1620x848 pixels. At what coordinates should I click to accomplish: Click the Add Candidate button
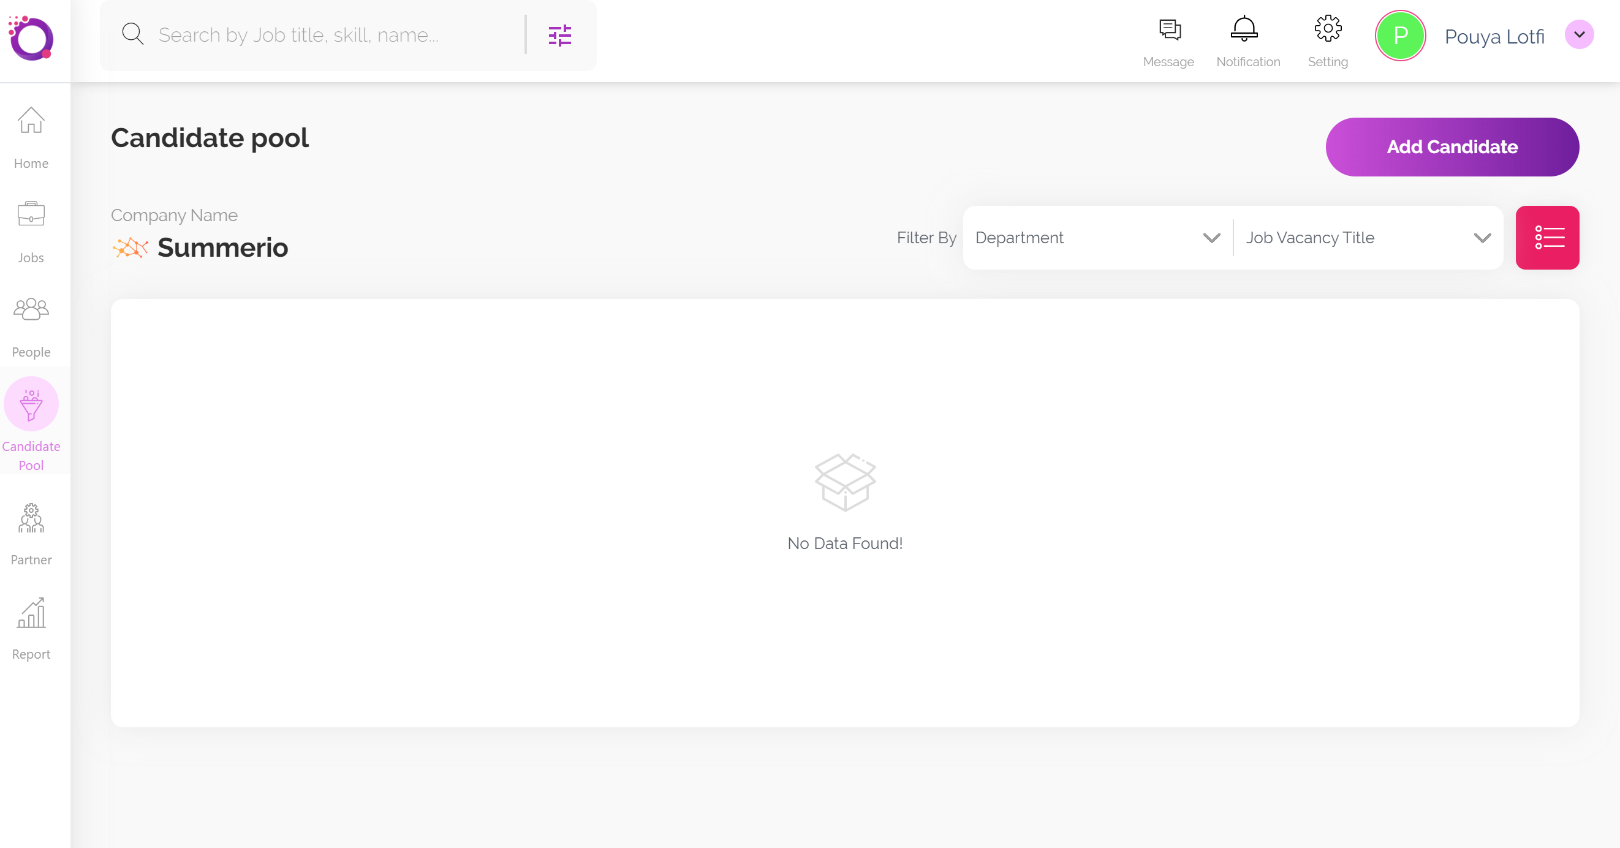point(1452,147)
